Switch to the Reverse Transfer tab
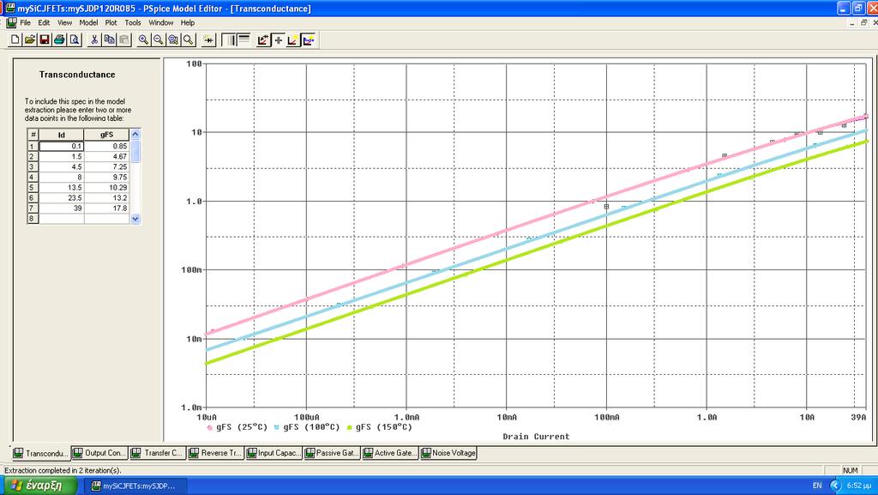The height and width of the screenshot is (495, 878). pyautogui.click(x=215, y=453)
